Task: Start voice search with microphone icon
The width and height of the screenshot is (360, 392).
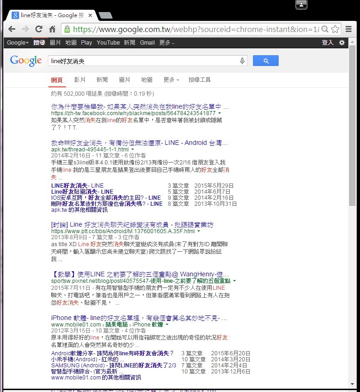Action: click(242, 61)
